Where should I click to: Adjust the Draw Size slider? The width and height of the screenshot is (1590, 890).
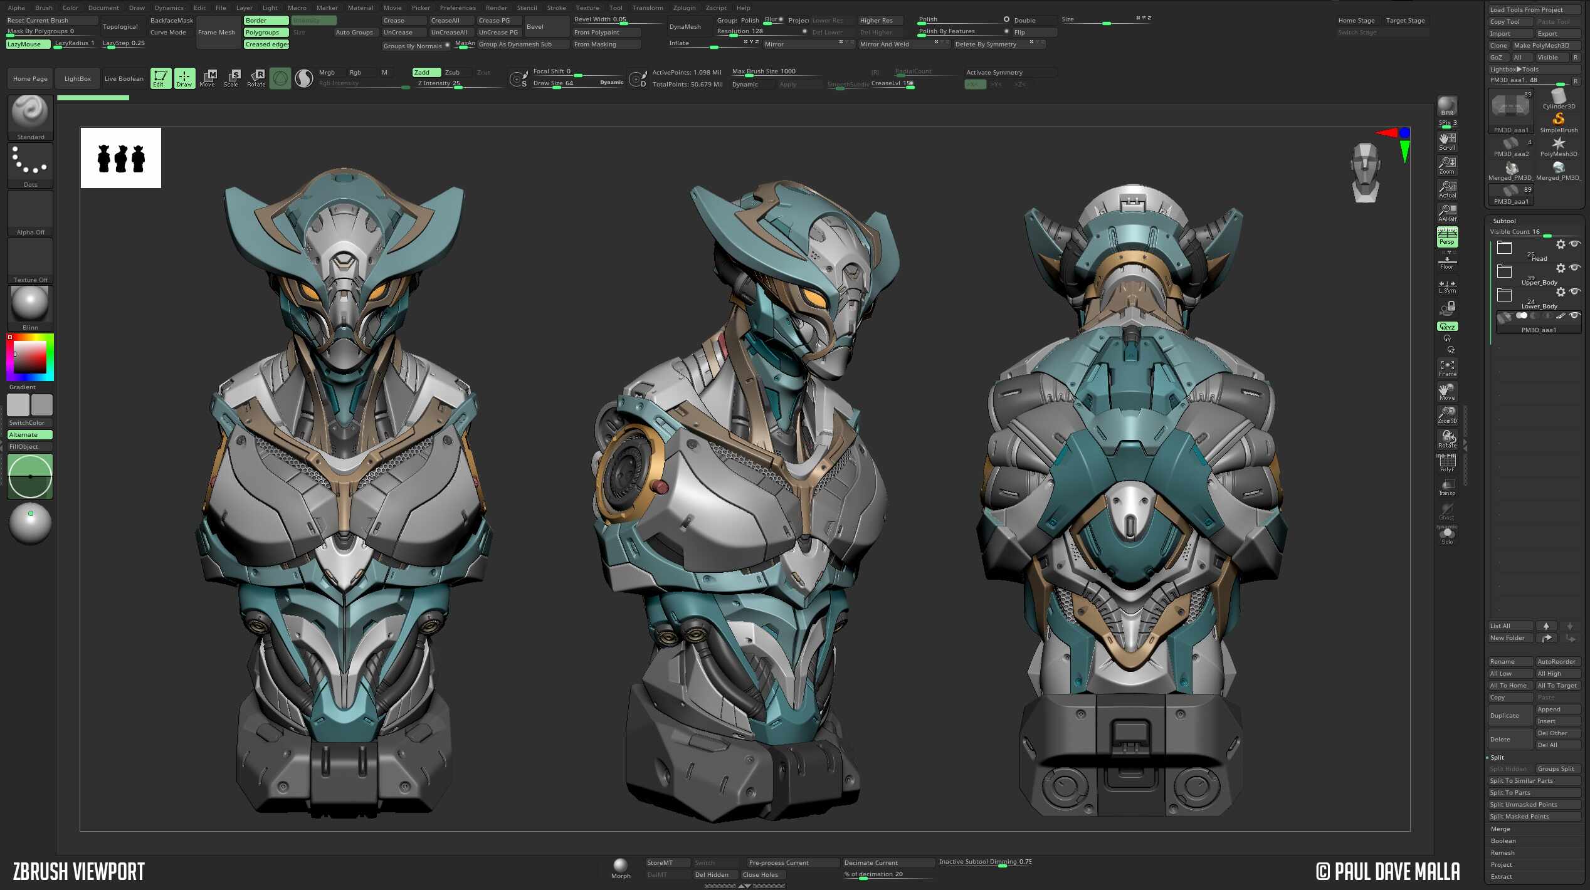[x=578, y=83]
